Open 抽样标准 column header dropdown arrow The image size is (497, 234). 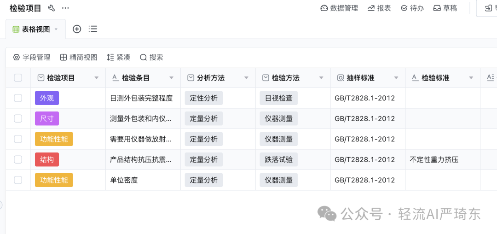point(396,78)
